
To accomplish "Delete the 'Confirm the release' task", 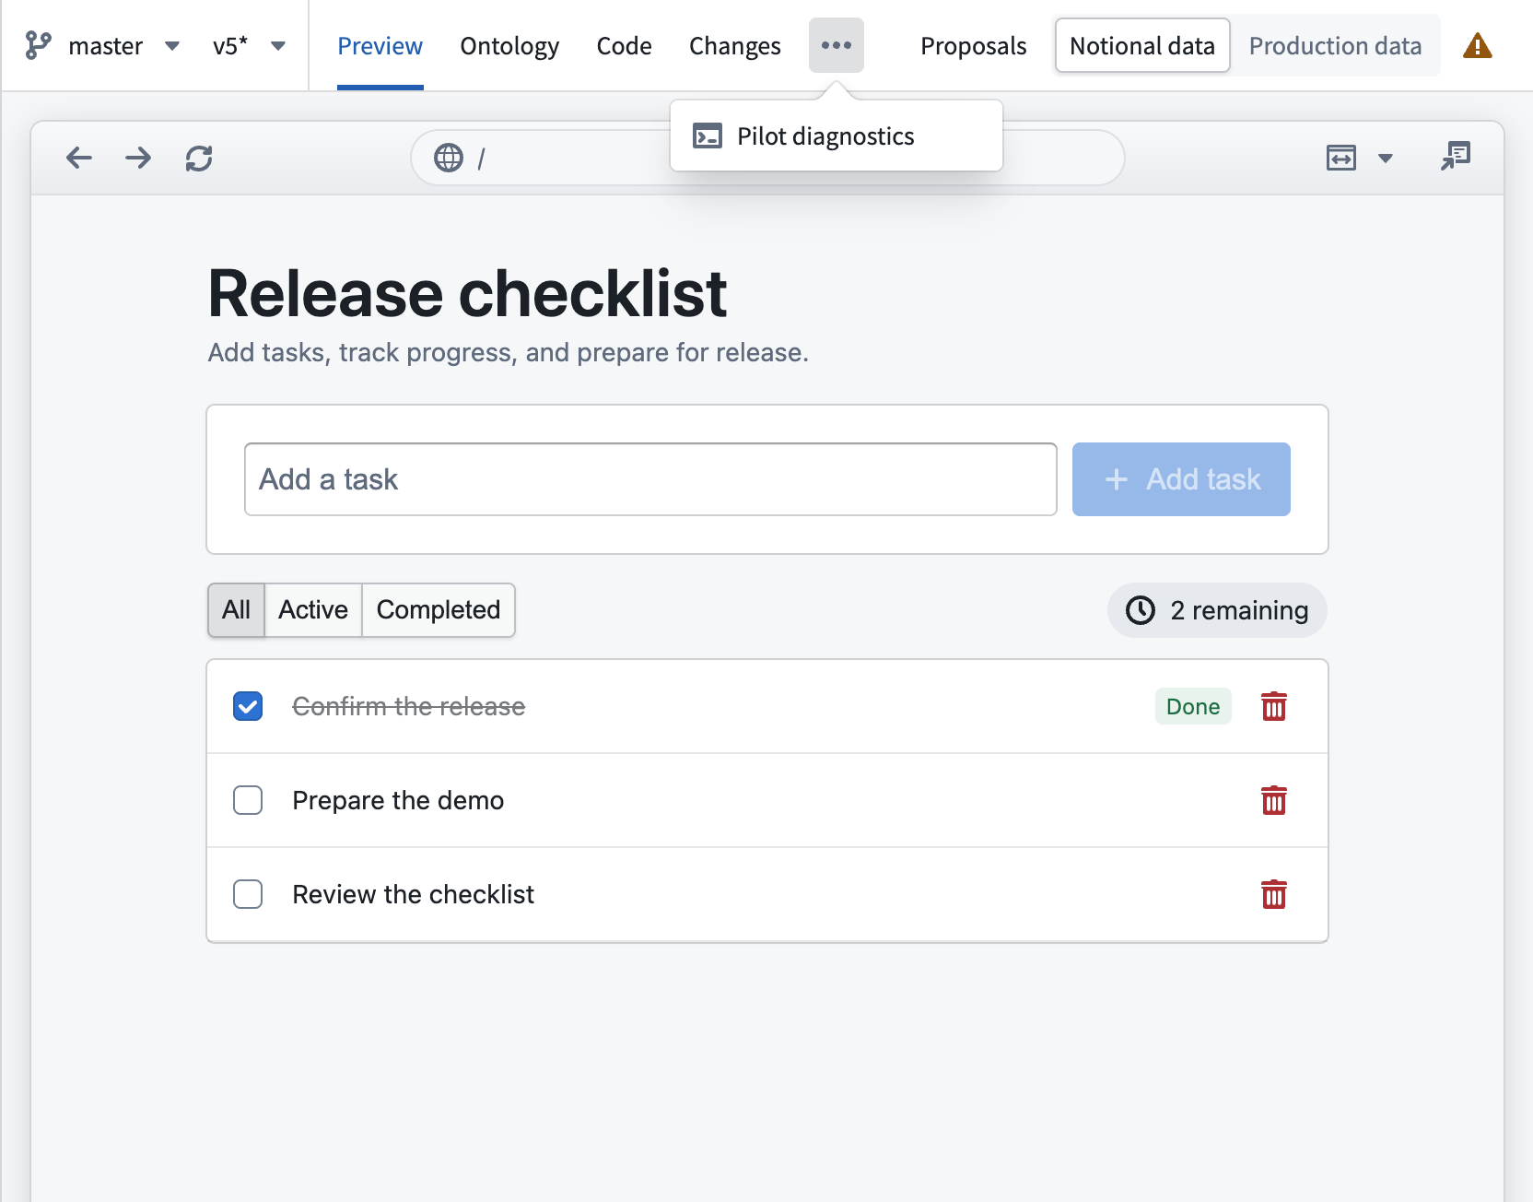I will coord(1274,707).
